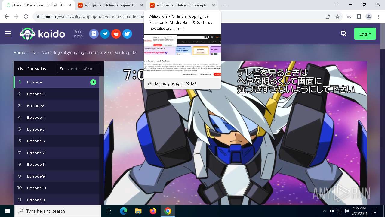
Task: Select Episode 6 in the list
Action: click(x=56, y=141)
